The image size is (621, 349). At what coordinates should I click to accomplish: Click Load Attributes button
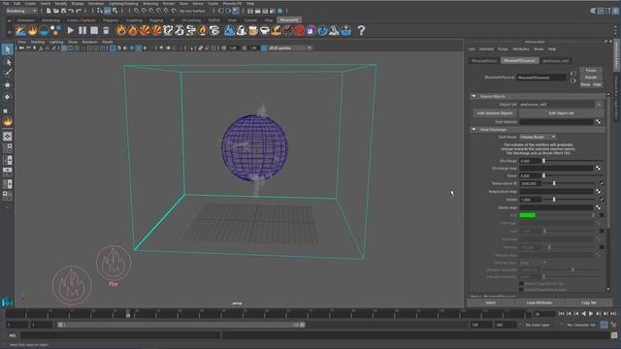pyautogui.click(x=539, y=302)
